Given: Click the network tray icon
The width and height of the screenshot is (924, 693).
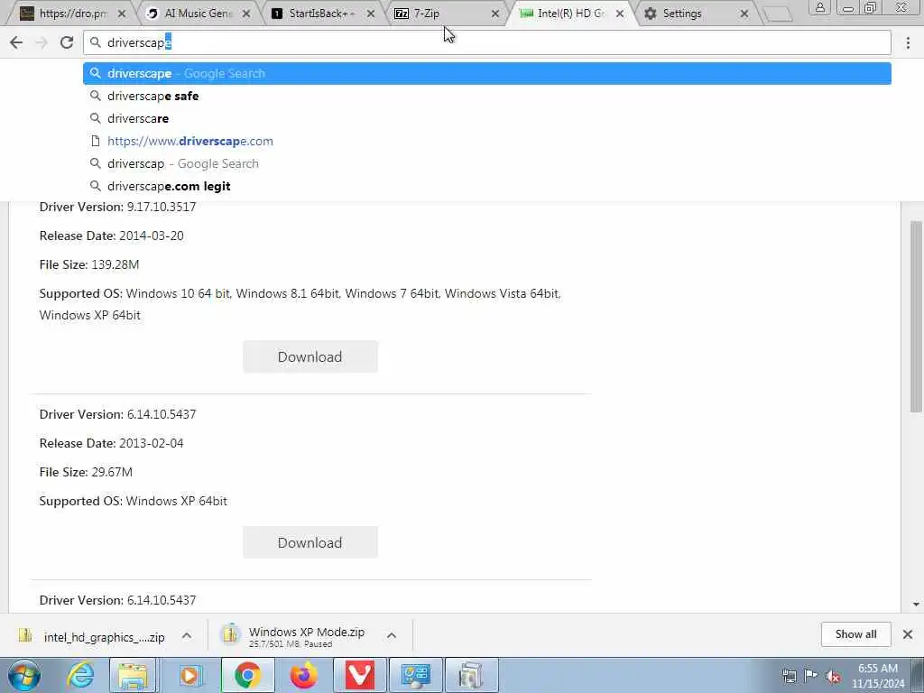Looking at the screenshot, I should (x=789, y=676).
